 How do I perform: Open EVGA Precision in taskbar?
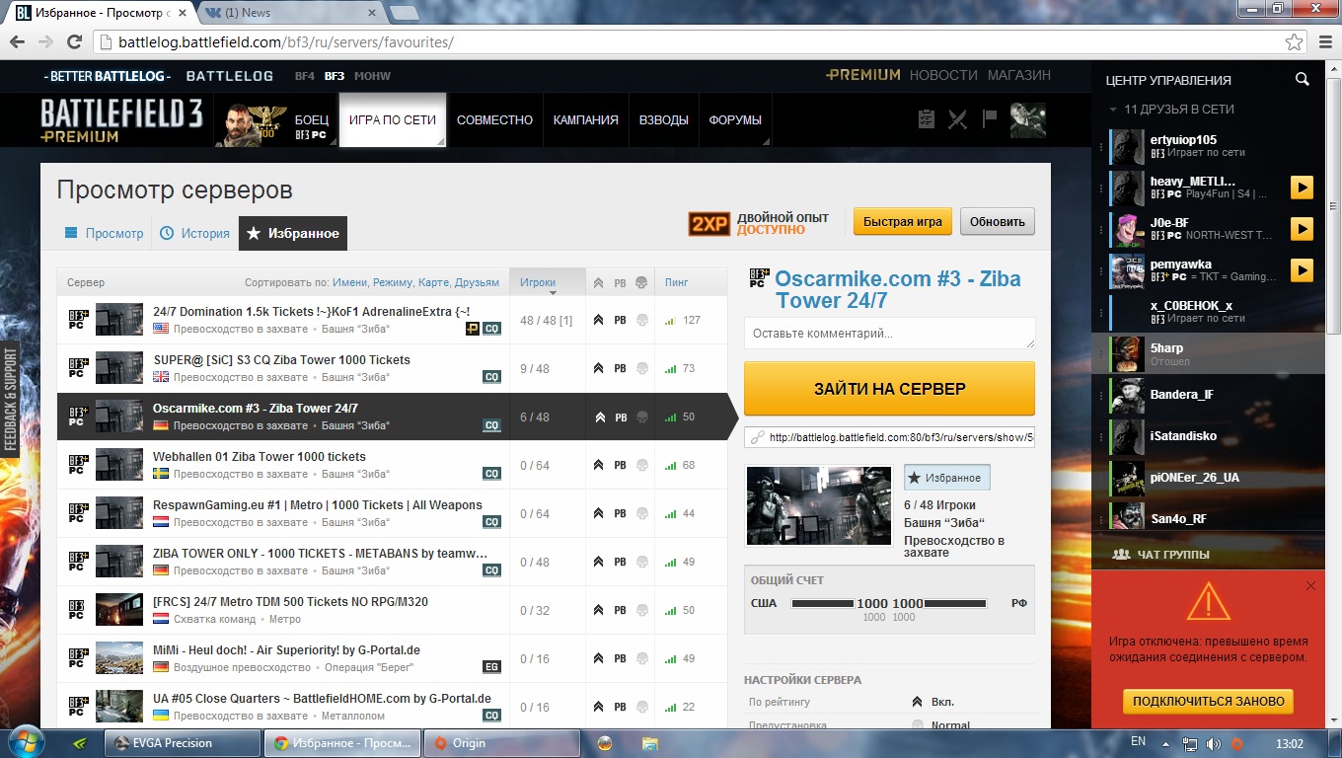[183, 743]
